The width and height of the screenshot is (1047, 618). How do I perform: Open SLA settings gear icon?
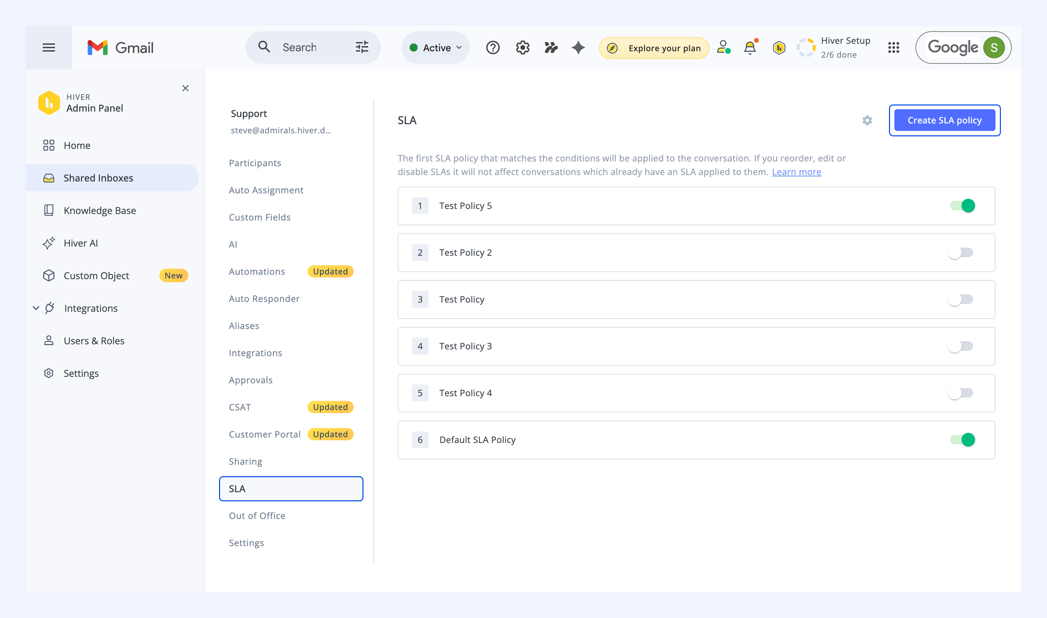pyautogui.click(x=867, y=120)
